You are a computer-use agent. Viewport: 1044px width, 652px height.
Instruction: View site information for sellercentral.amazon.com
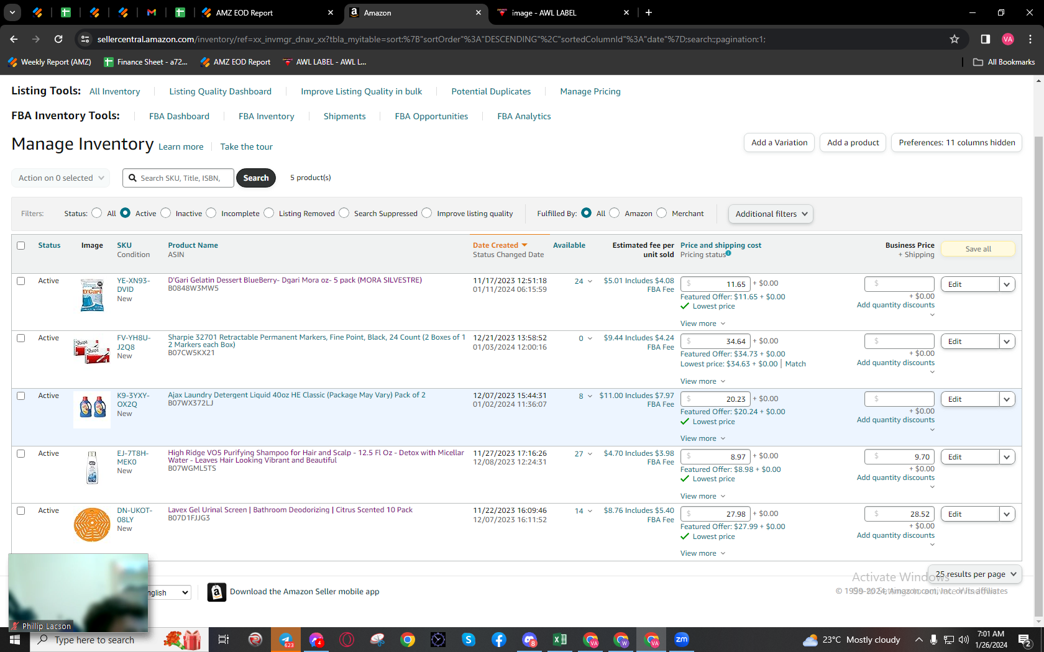(85, 39)
